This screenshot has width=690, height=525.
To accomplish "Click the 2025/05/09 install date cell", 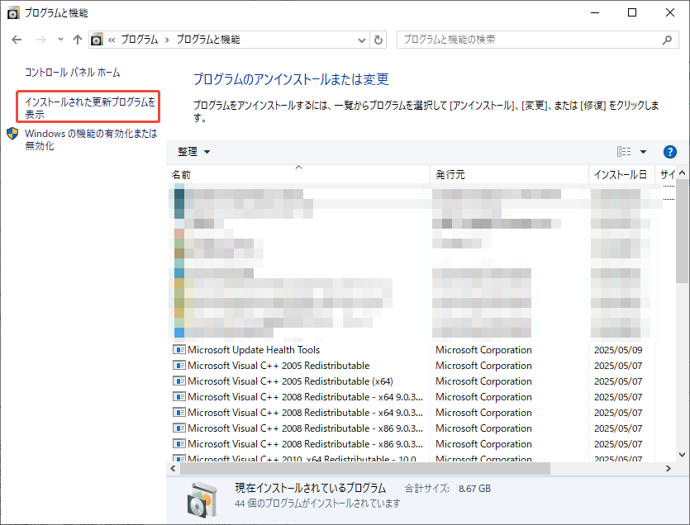I will 618,350.
